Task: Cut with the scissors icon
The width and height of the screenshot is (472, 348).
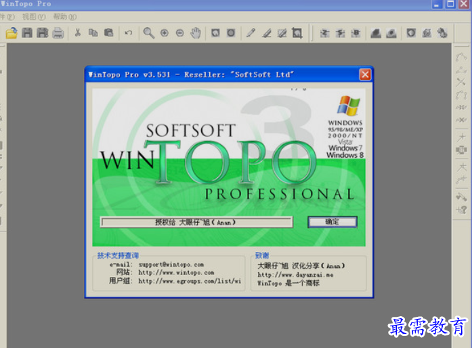Action: (x=78, y=32)
